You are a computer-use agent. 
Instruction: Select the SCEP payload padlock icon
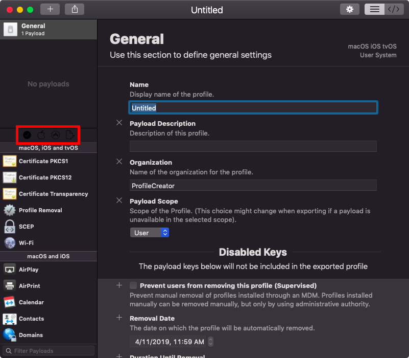[x=10, y=227]
